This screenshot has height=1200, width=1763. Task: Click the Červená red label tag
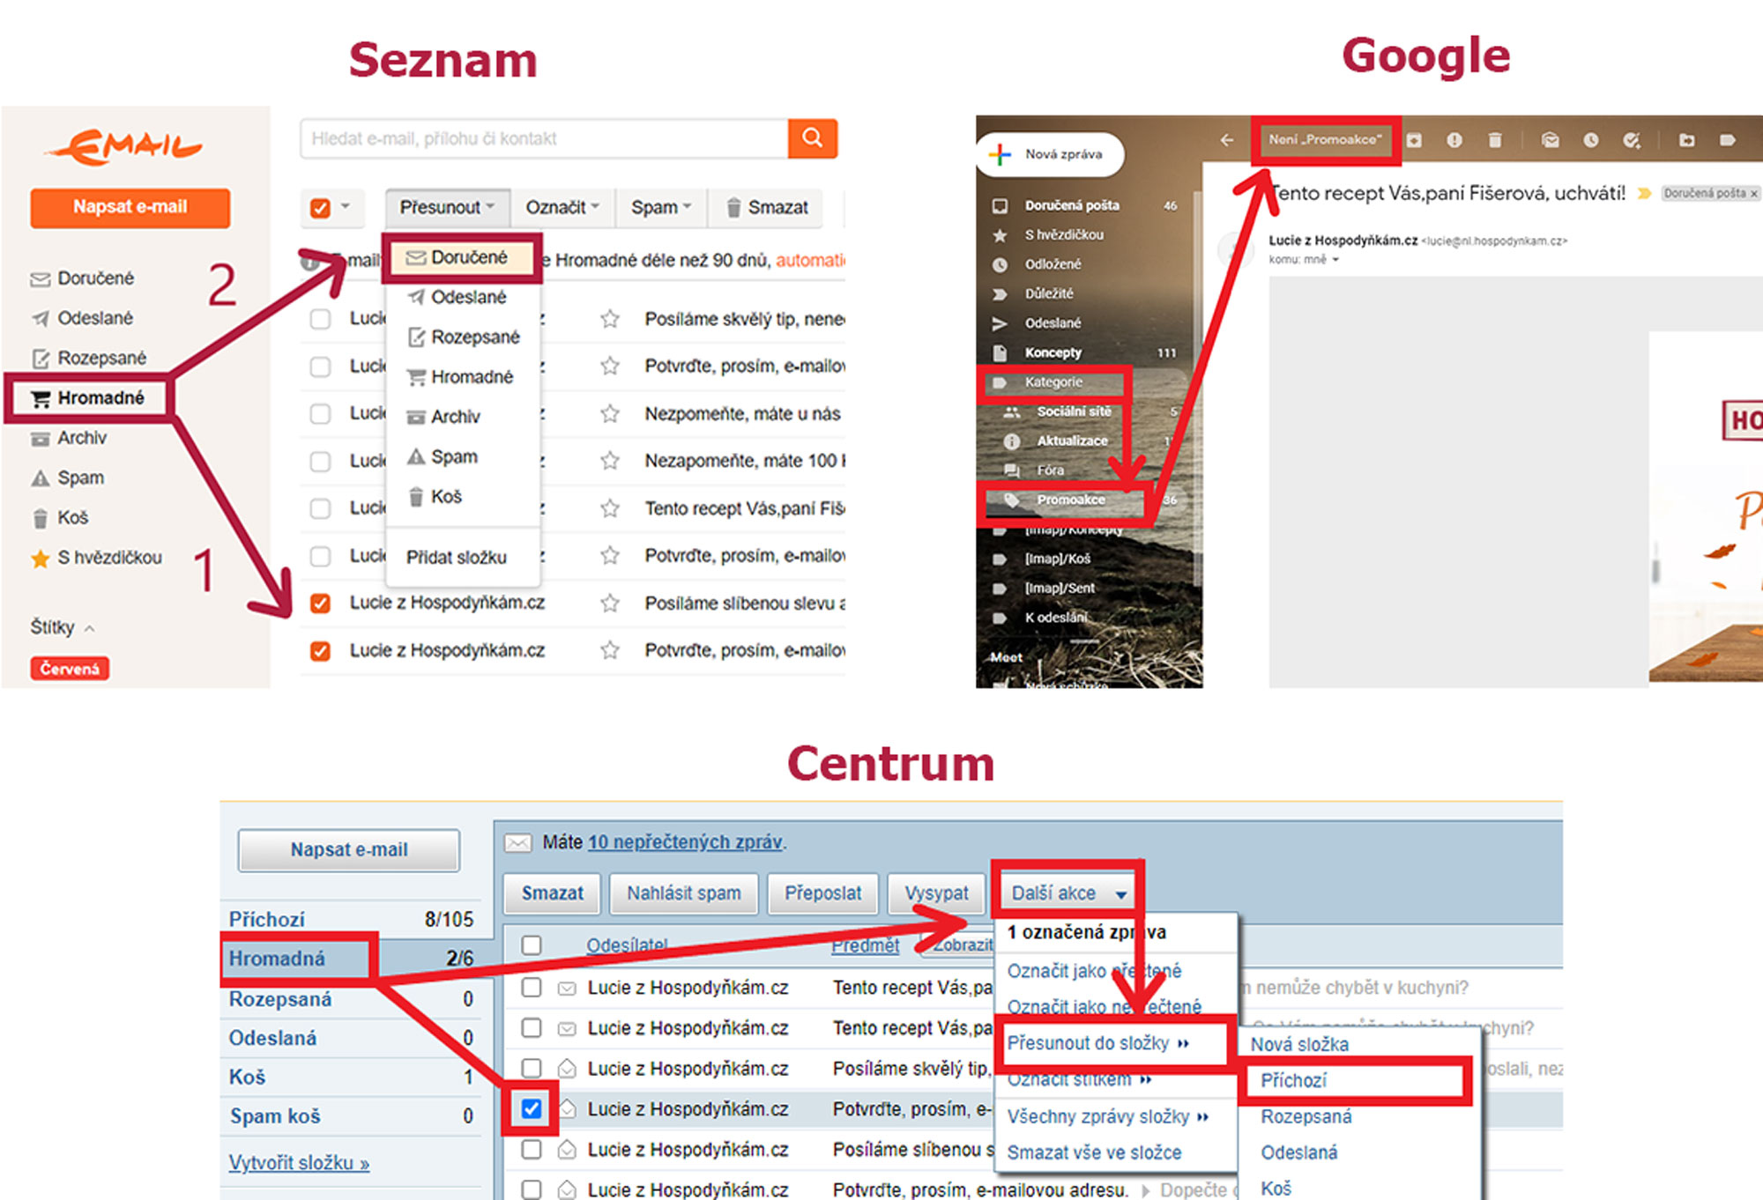70,669
